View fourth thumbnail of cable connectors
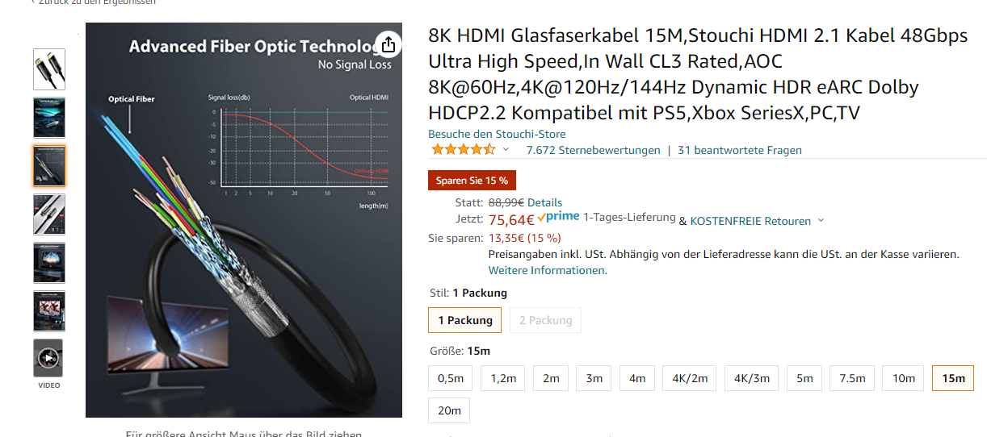987x437 pixels. (49, 214)
